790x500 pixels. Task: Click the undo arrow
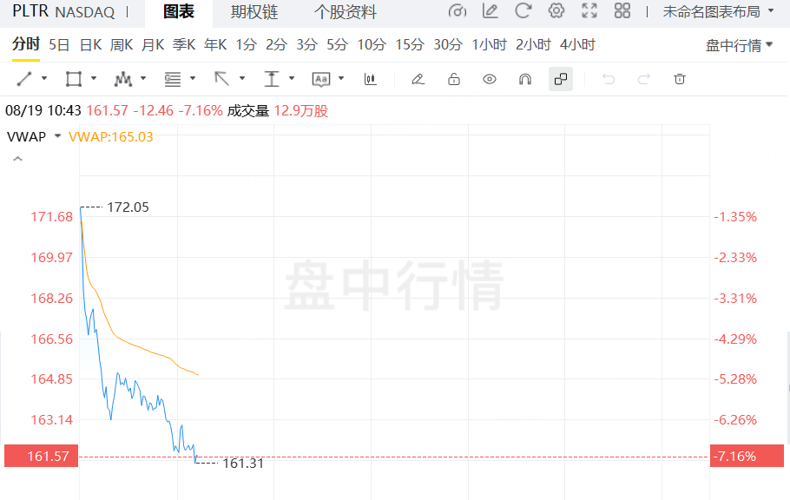609,79
